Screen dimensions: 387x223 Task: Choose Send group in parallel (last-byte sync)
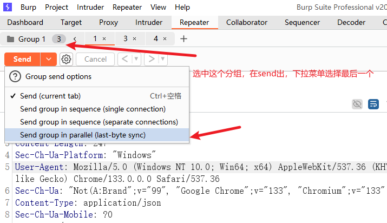coord(83,135)
